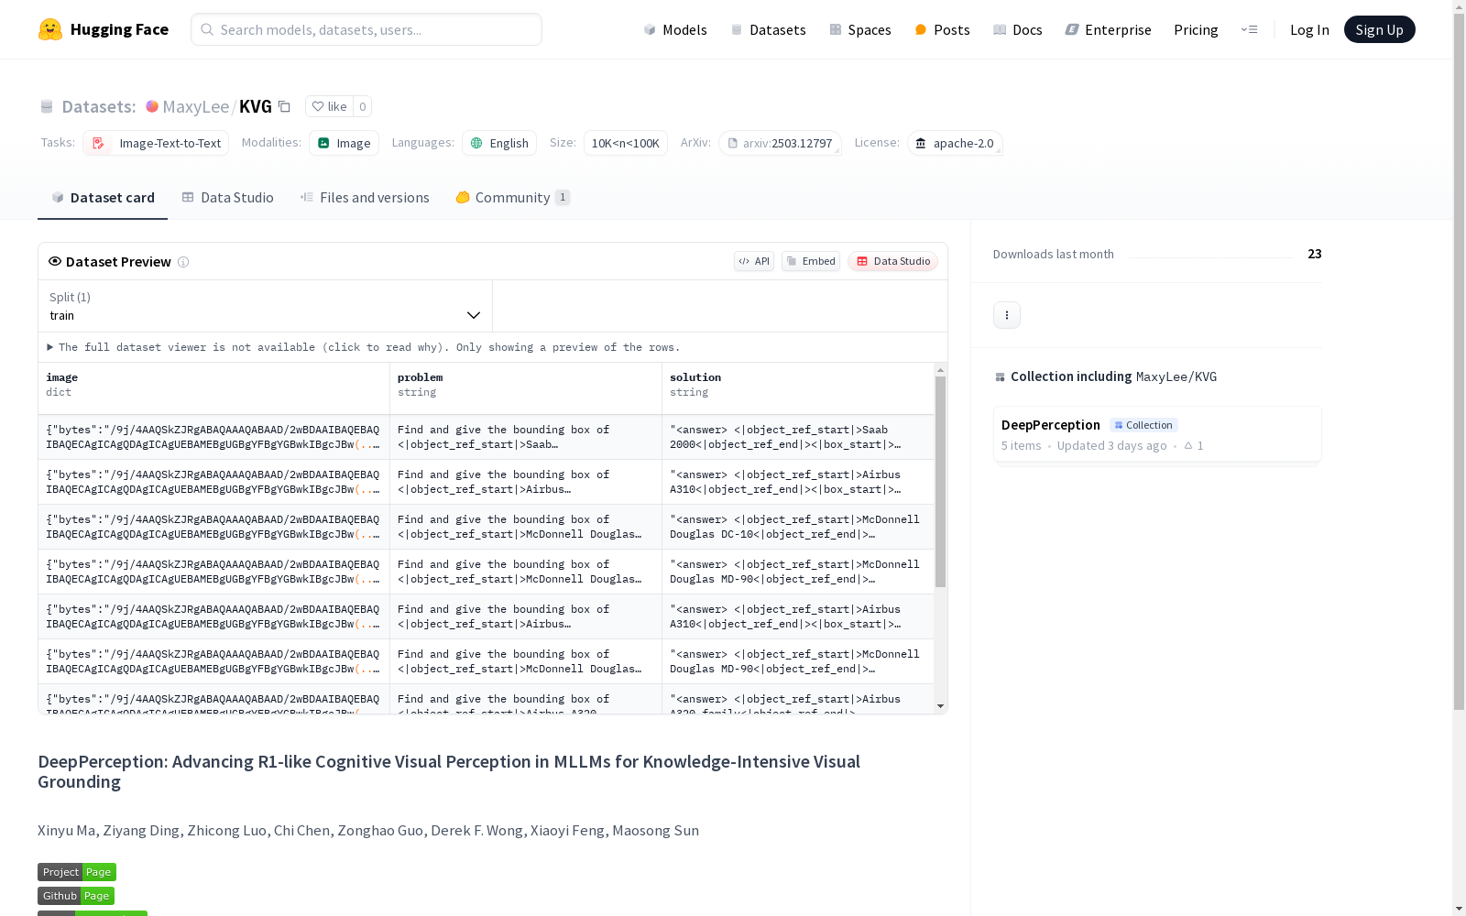This screenshot has height=916, width=1466.
Task: Copy dataset name with copy icon
Action: tap(285, 107)
